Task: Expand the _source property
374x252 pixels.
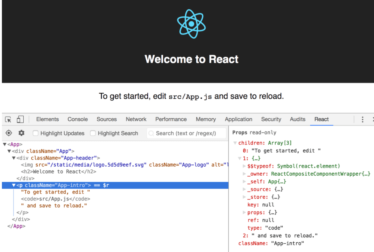Action: point(244,189)
